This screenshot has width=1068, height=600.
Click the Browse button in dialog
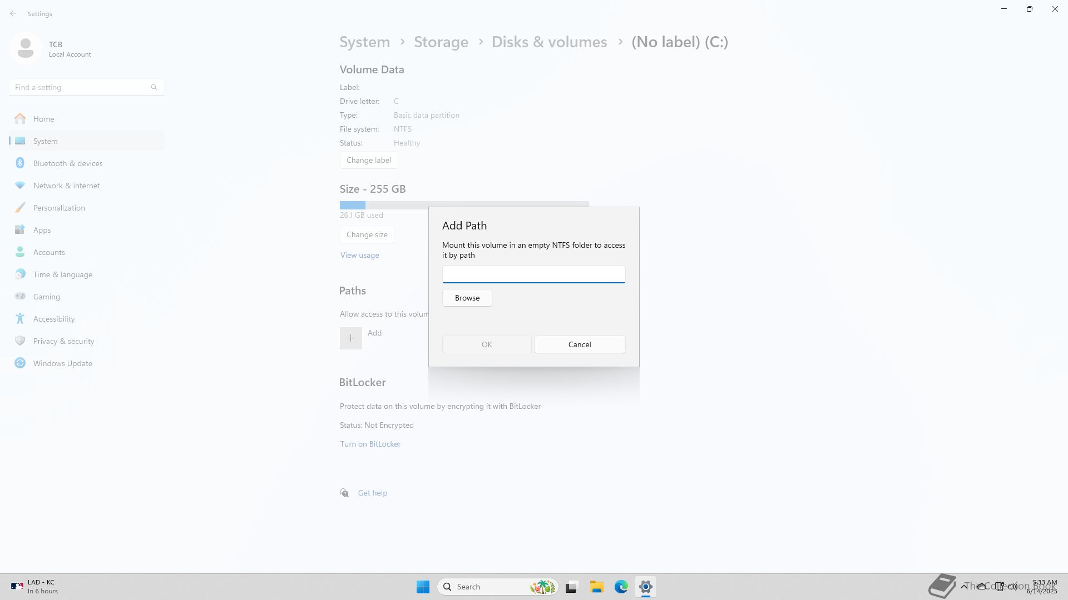click(x=467, y=298)
